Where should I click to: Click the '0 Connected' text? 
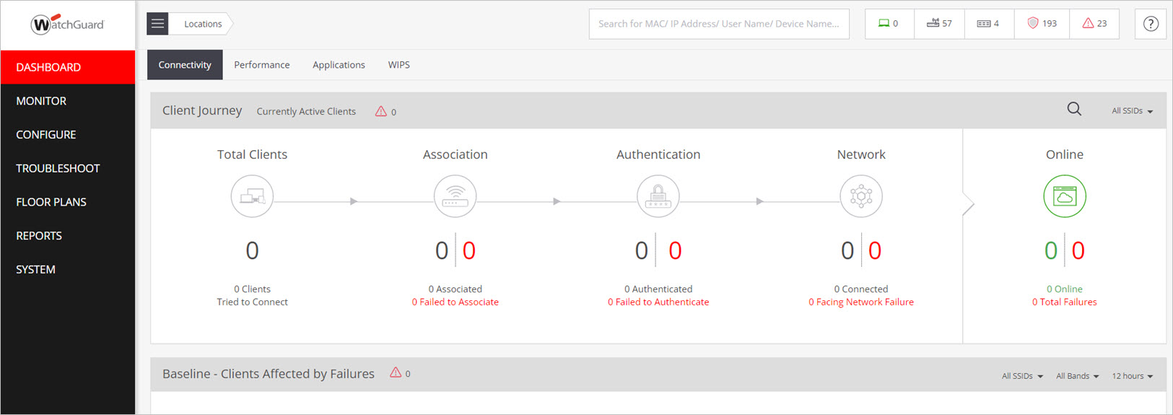point(861,289)
